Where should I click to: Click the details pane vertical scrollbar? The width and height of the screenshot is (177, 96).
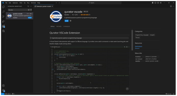(132, 40)
